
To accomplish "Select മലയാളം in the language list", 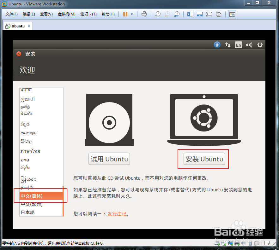I will (41, 133).
